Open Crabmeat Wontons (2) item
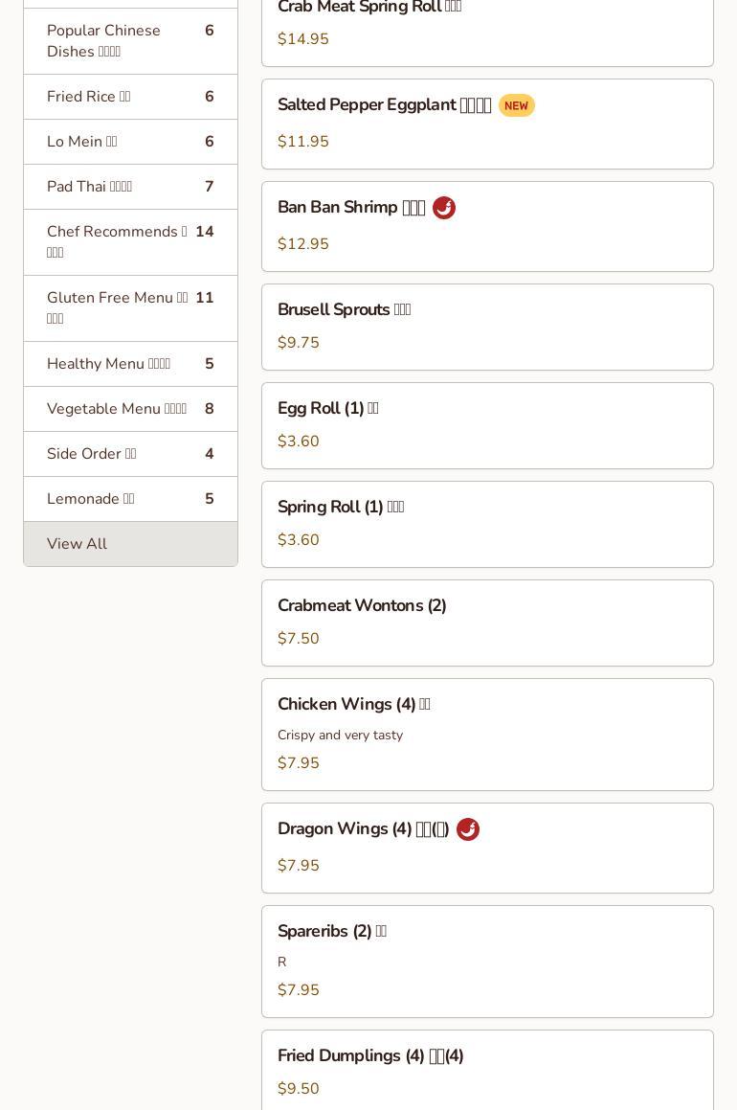The width and height of the screenshot is (737, 1110). tap(487, 623)
